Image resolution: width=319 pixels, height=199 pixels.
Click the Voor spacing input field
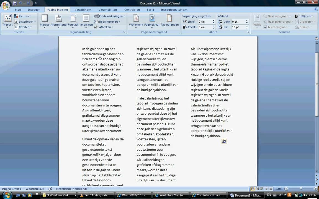coord(238,22)
